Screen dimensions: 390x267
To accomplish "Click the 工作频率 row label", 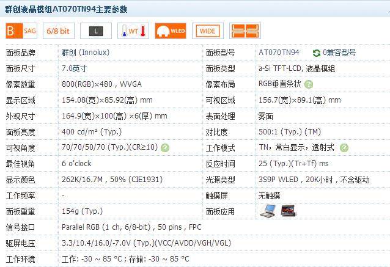I will [x=20, y=196].
